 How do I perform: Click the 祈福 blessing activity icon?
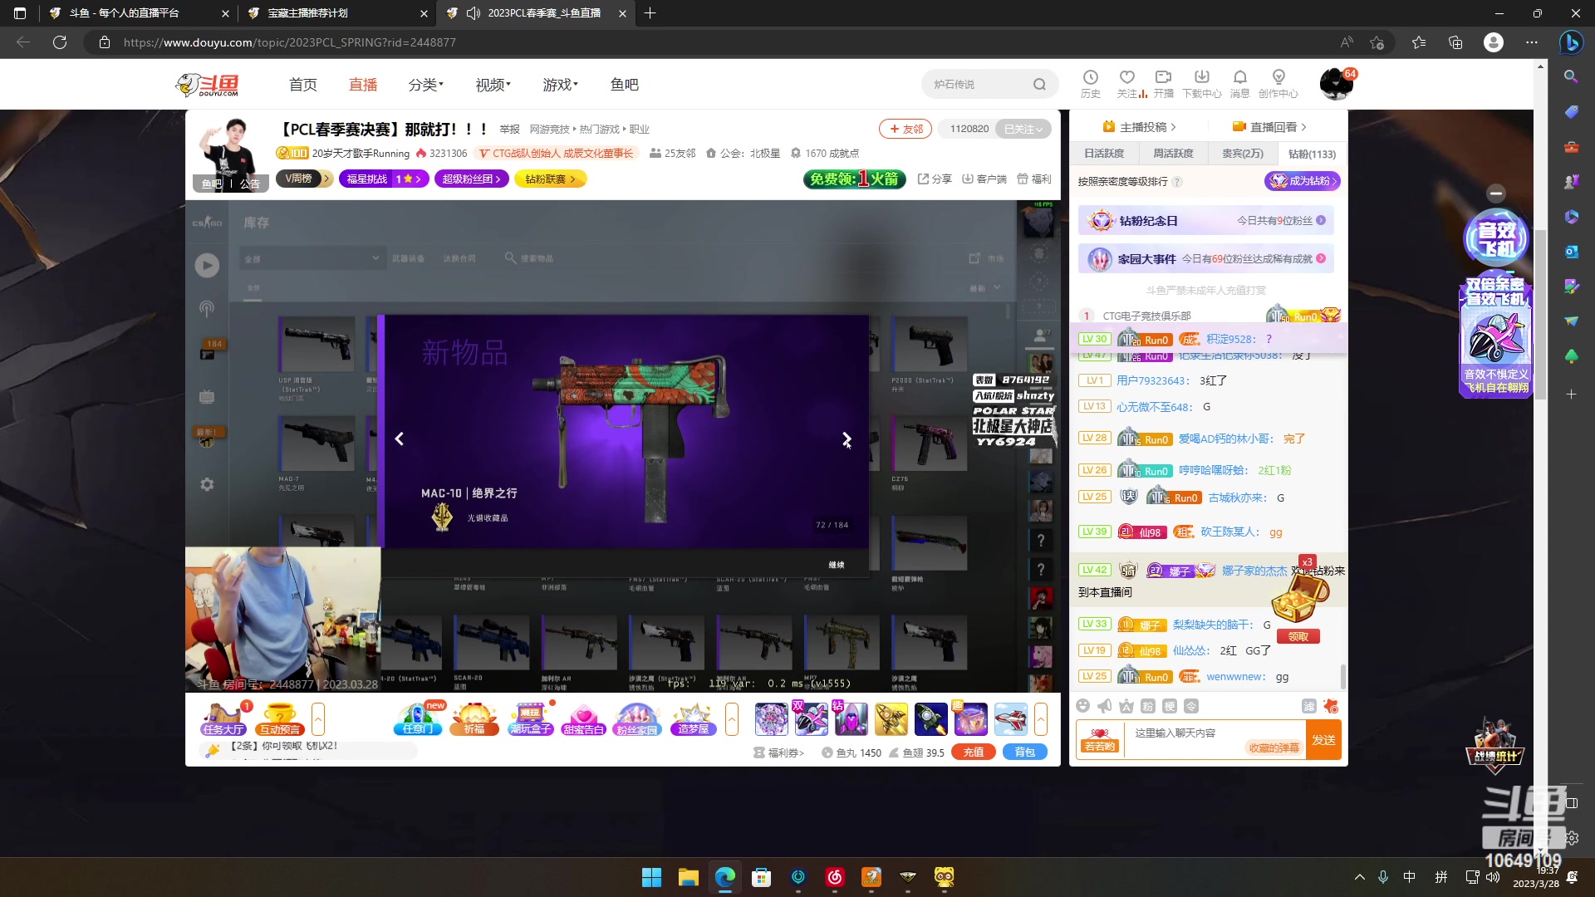click(474, 718)
